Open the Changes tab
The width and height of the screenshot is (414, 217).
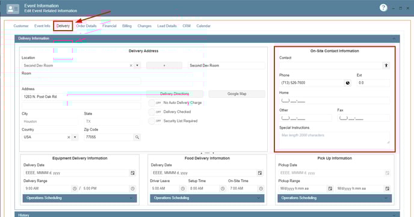click(x=144, y=26)
